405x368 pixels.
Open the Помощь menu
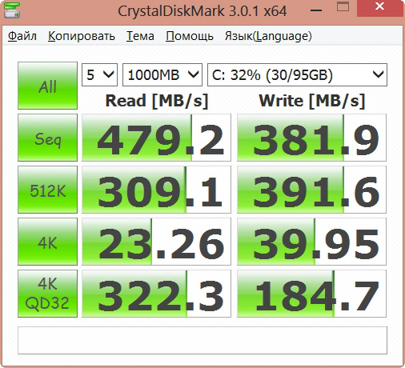coord(190,36)
